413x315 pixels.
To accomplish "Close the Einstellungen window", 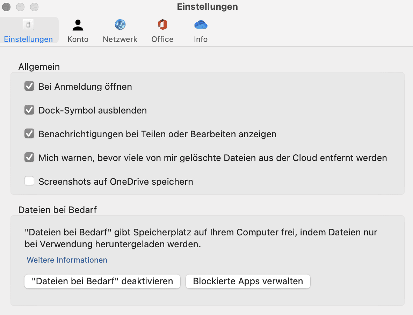I will (x=6, y=7).
